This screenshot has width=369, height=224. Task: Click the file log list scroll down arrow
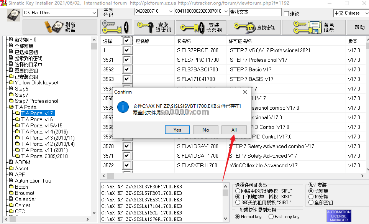click(225, 219)
